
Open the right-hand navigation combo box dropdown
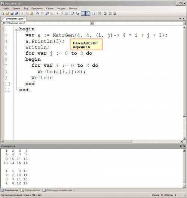pyautogui.click(x=184, y=23)
